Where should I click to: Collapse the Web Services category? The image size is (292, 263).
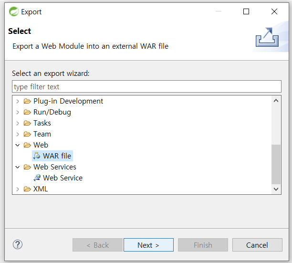click(18, 167)
